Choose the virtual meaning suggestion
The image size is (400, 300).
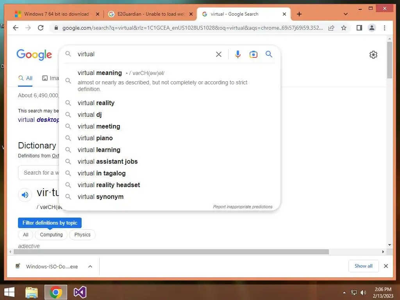click(x=170, y=80)
